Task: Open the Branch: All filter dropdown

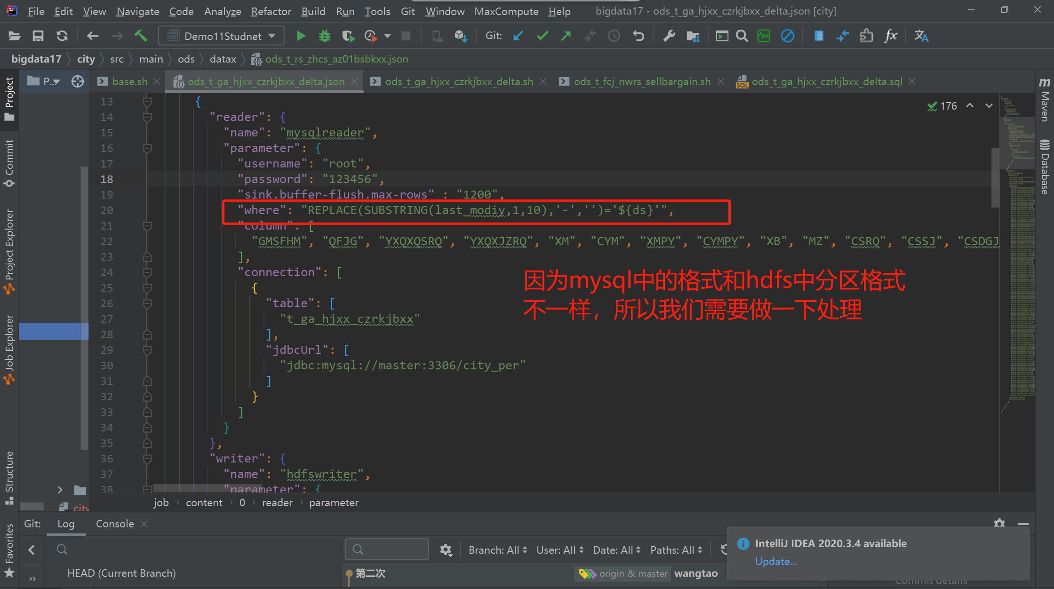Action: [497, 550]
